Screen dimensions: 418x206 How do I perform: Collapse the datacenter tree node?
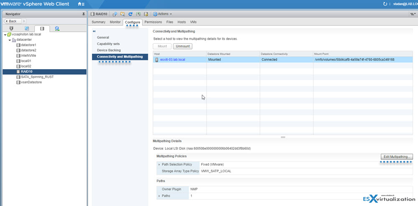[10, 40]
